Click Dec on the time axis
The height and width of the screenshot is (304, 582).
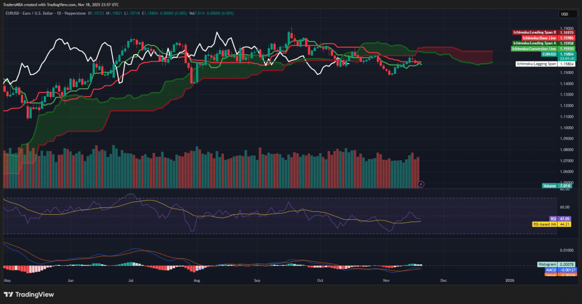(443, 281)
